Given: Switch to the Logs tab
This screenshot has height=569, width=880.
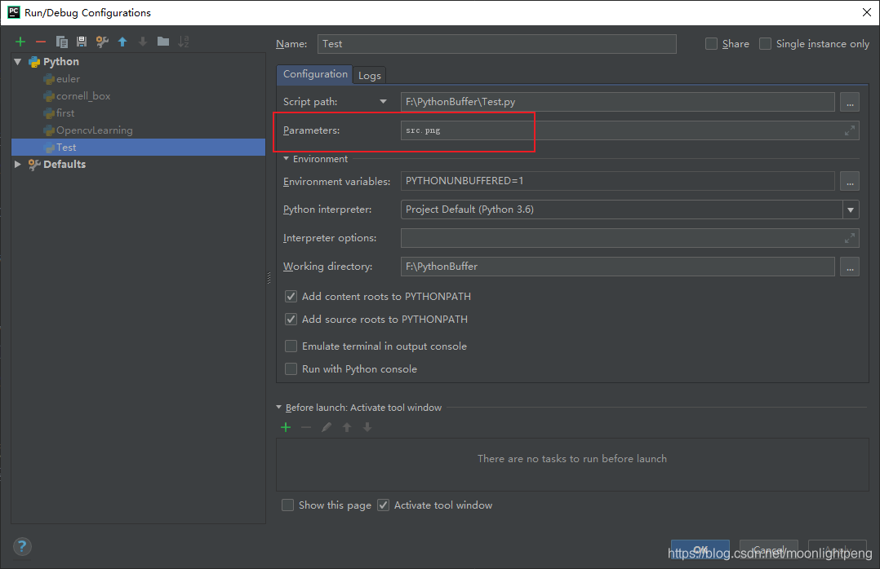Looking at the screenshot, I should click(369, 76).
